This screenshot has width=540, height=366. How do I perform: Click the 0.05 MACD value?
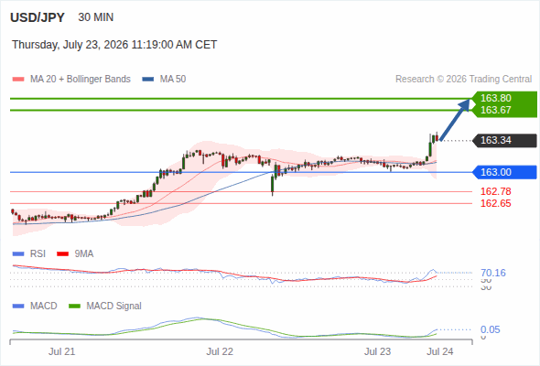[x=491, y=329]
